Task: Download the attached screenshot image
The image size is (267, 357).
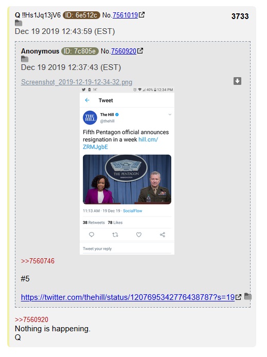Action: 237,81
